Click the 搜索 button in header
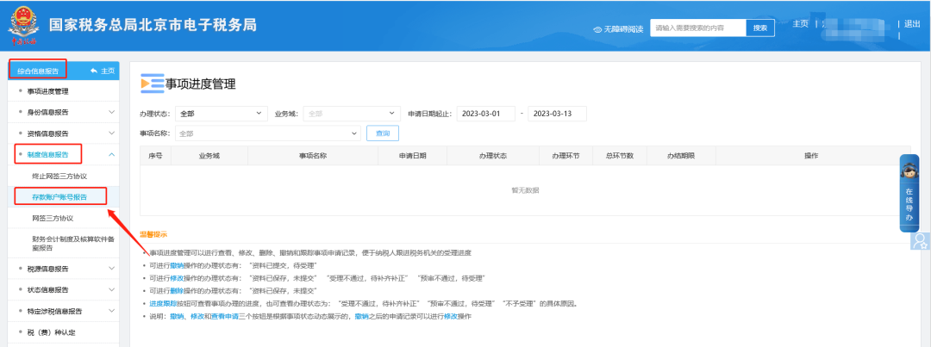 pos(759,28)
